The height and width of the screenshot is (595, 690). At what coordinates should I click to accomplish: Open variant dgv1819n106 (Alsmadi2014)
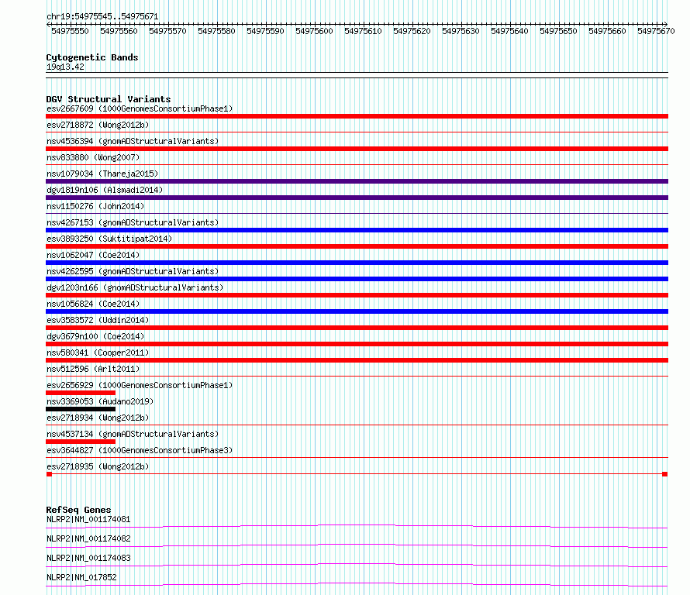point(105,190)
